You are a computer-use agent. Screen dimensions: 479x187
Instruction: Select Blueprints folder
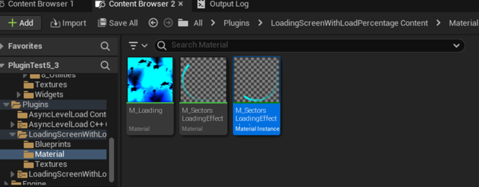tap(52, 144)
